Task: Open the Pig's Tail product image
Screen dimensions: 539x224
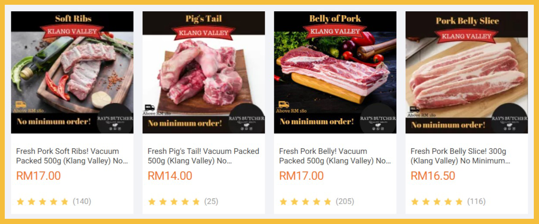Action: [x=204, y=72]
